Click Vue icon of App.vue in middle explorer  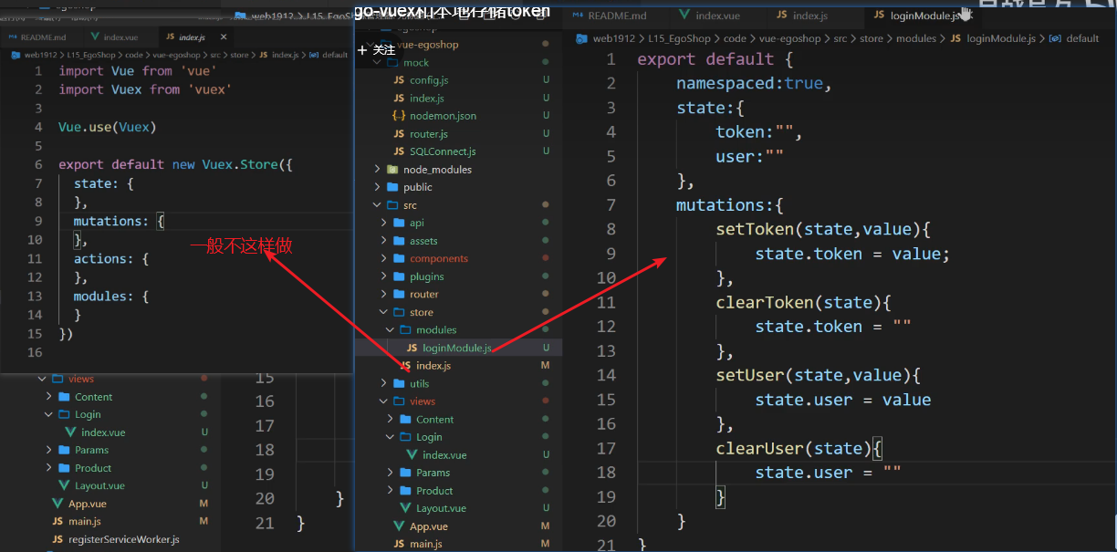point(399,526)
